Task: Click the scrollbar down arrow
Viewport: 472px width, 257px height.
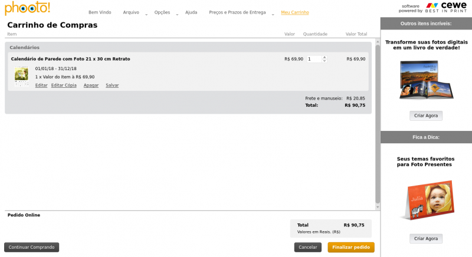Action: (x=378, y=207)
